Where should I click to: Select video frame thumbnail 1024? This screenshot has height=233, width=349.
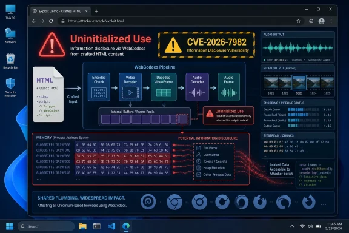313,83
